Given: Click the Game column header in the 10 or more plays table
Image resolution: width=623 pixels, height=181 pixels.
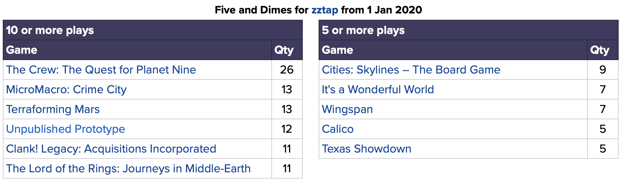Looking at the screenshot, I should click(137, 50).
